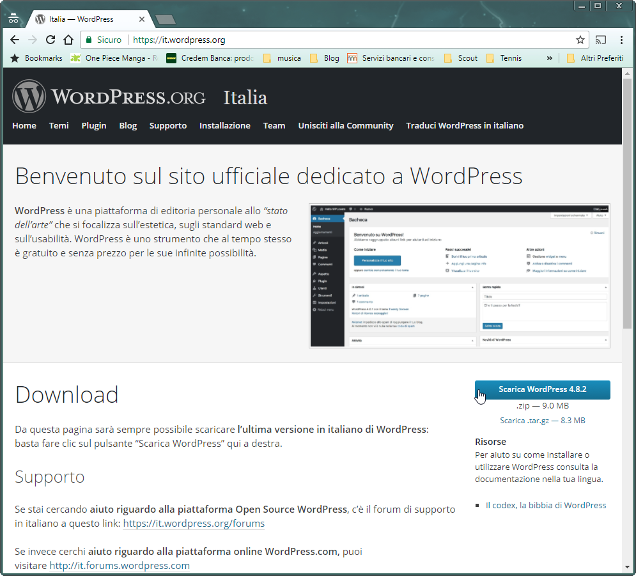Open the Cast icon in toolbar

(x=601, y=40)
